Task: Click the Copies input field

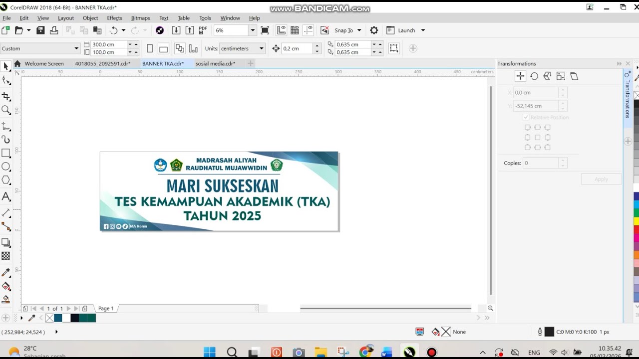Action: click(x=541, y=163)
